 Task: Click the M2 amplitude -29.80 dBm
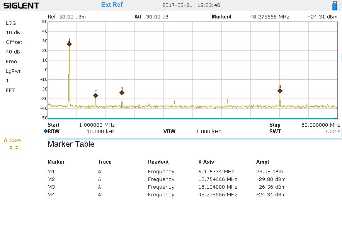271,179
